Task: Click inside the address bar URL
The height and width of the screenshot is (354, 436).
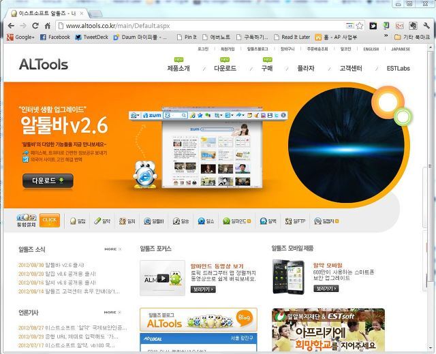Action: click(x=118, y=26)
